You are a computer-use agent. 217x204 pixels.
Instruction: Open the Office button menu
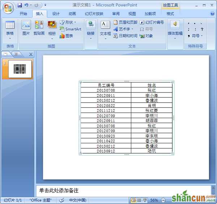point(8,8)
